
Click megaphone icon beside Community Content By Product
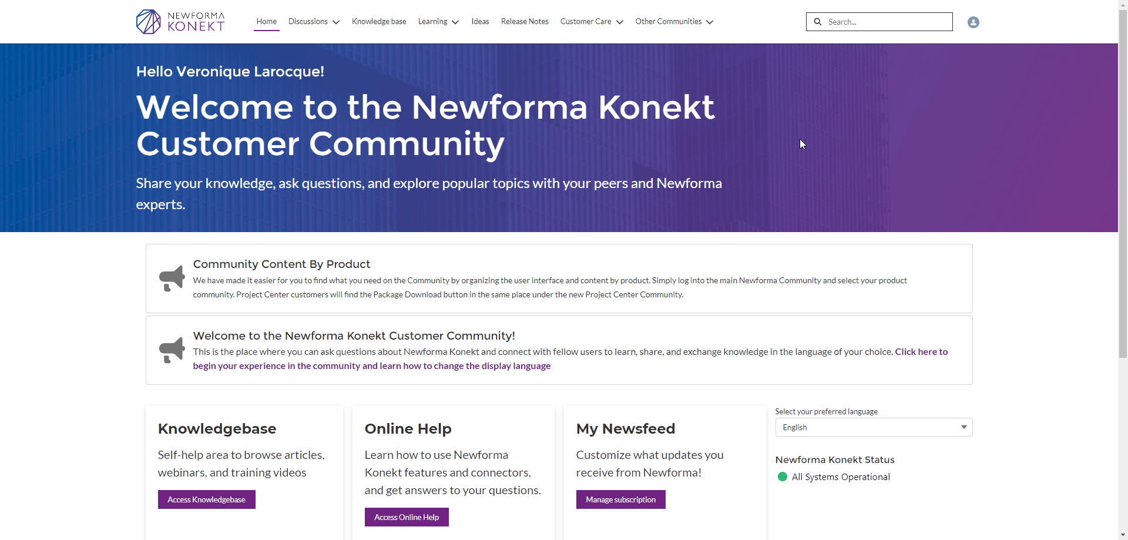(172, 279)
